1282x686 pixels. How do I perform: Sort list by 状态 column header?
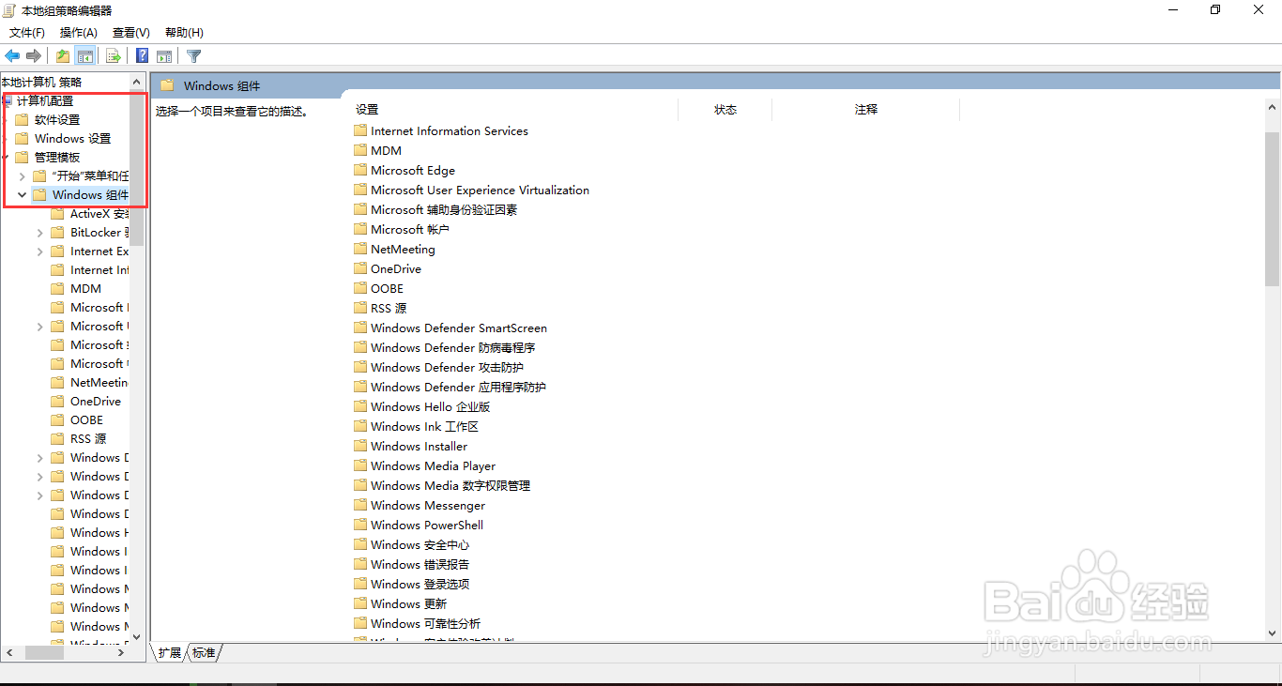click(x=725, y=110)
